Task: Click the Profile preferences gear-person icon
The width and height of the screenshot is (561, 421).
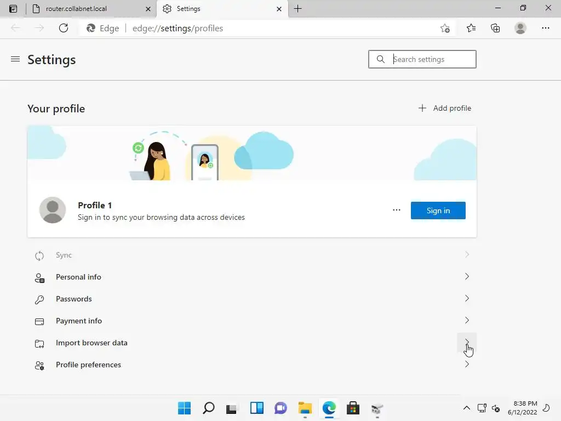Action: 39,366
